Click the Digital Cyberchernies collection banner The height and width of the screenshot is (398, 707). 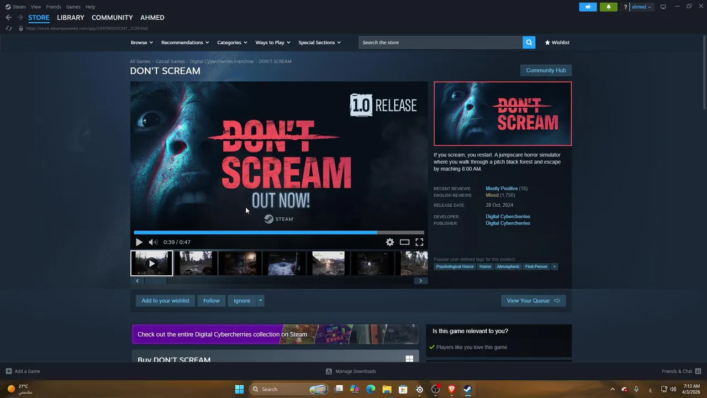(x=275, y=334)
